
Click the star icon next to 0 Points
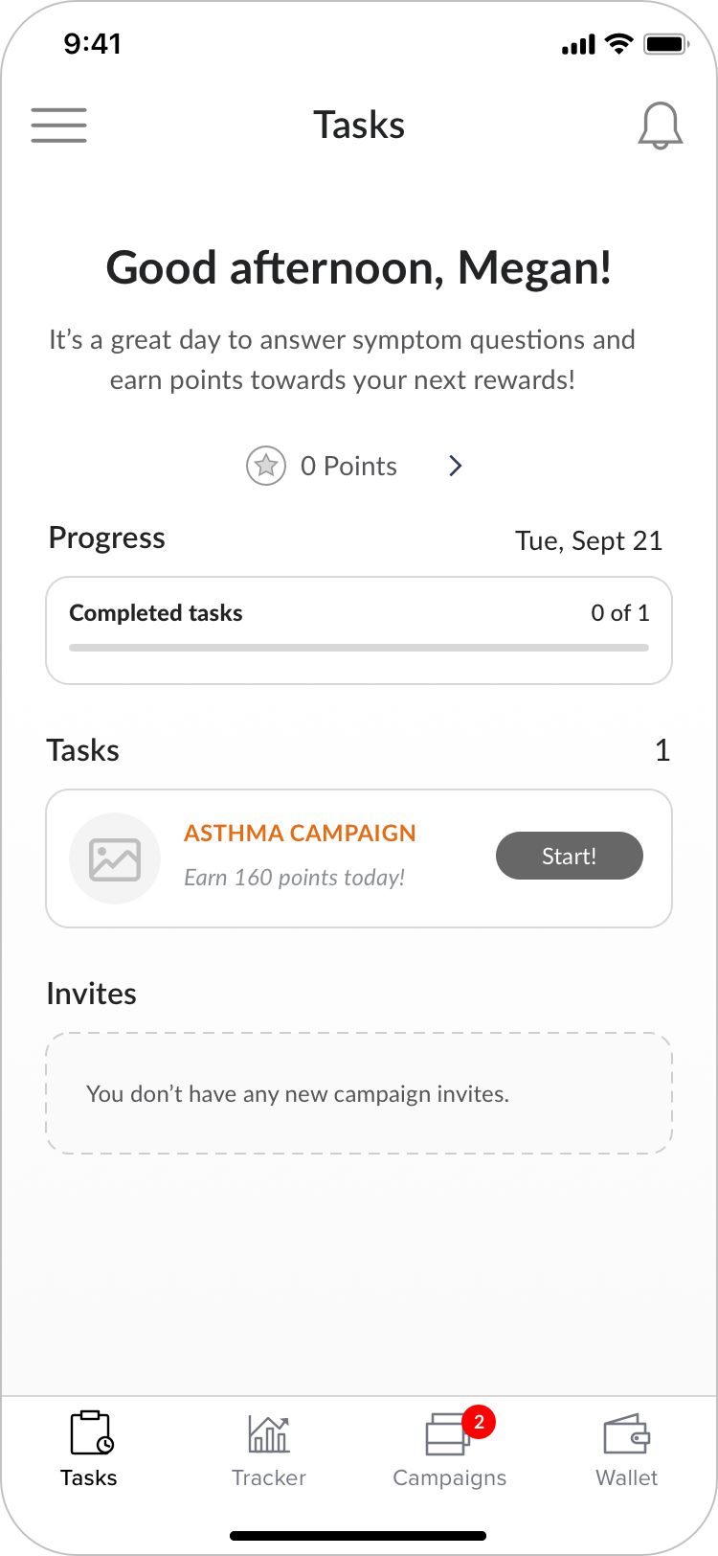(265, 466)
